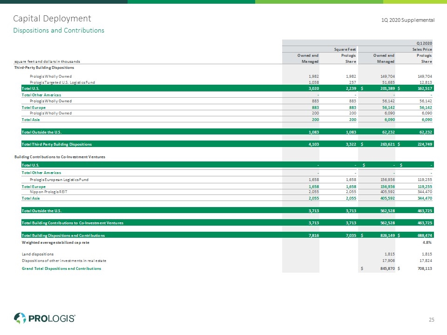The height and width of the screenshot is (335, 447).
Task: Click the 4,103 total third party square feet
Action: click(x=313, y=144)
